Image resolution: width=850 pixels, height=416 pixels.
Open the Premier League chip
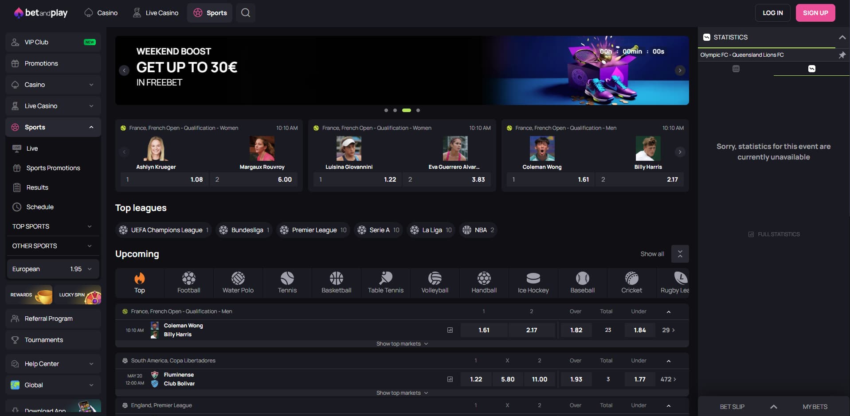click(x=313, y=230)
